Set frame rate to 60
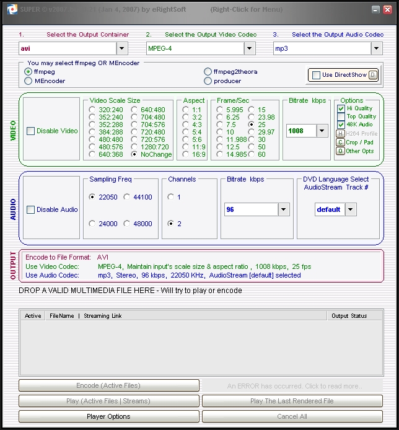 point(251,154)
